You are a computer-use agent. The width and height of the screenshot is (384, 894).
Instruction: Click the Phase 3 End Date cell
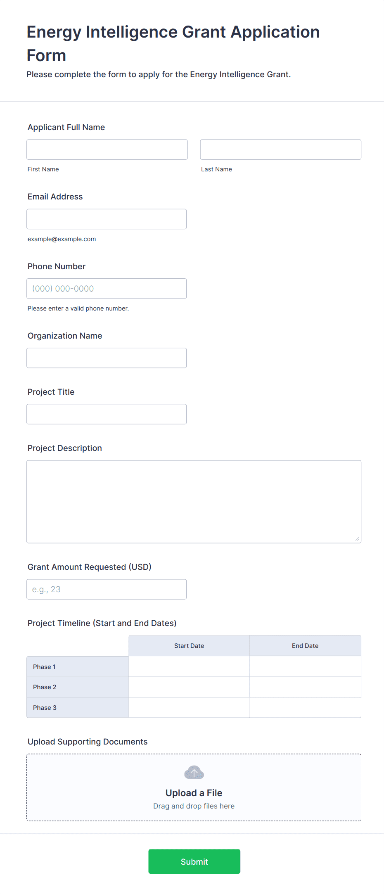click(x=305, y=707)
